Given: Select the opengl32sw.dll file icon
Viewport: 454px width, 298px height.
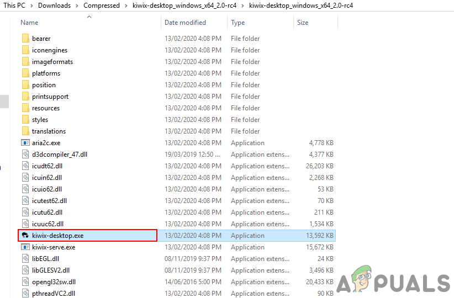Looking at the screenshot, I should point(25,282).
